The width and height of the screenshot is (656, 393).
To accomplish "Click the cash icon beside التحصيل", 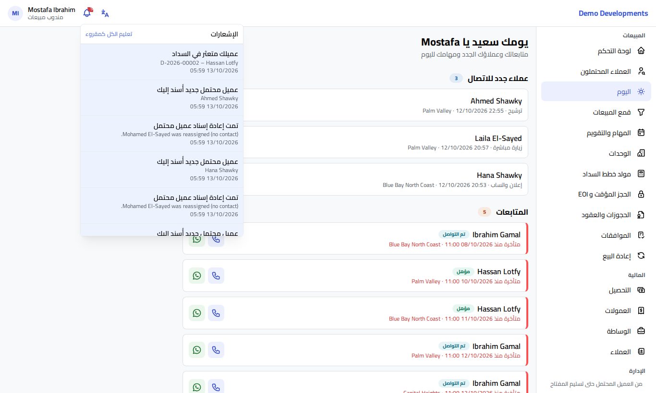I will [641, 290].
